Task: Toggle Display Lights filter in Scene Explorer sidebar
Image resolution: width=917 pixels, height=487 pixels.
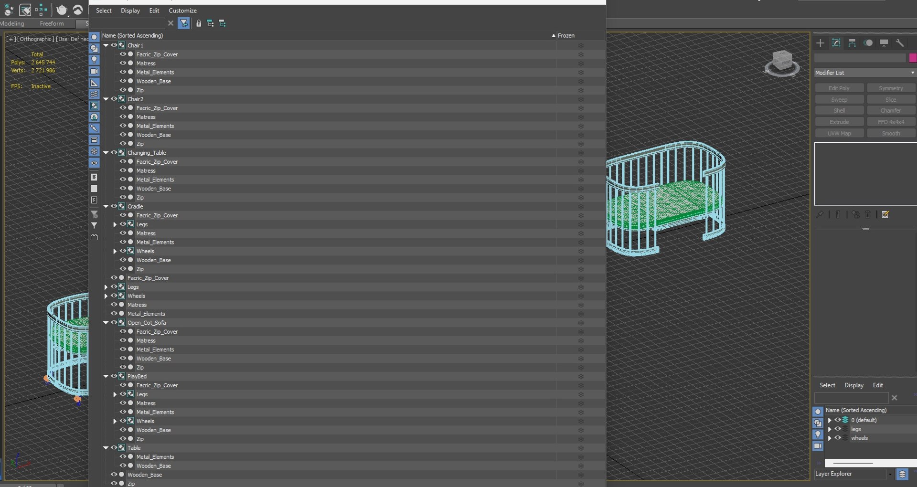Action: [x=94, y=60]
